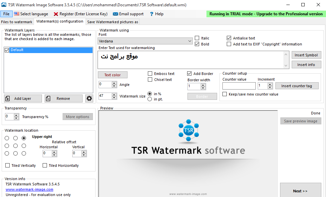Toggle Bold checkbox
326x197 pixels.
[x=197, y=44]
